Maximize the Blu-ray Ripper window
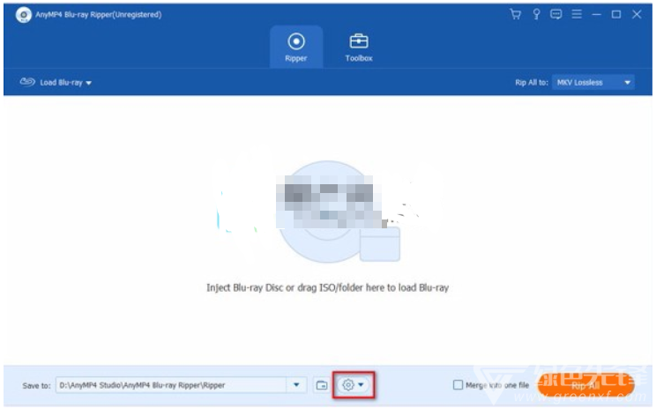The height and width of the screenshot is (409, 656). pyautogui.click(x=616, y=15)
